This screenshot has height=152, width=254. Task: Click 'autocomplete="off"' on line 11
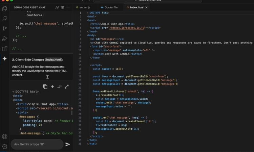coord(136,50)
